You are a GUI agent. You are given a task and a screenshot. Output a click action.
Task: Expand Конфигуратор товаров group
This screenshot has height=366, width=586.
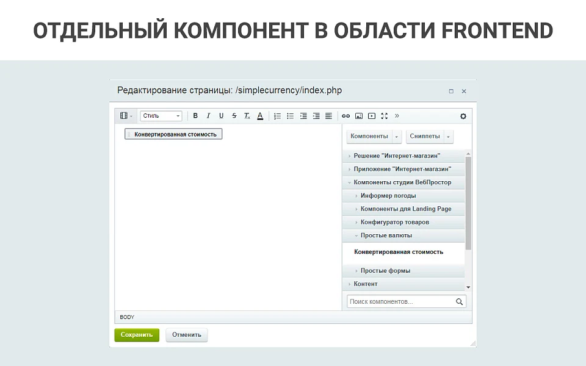click(x=403, y=222)
